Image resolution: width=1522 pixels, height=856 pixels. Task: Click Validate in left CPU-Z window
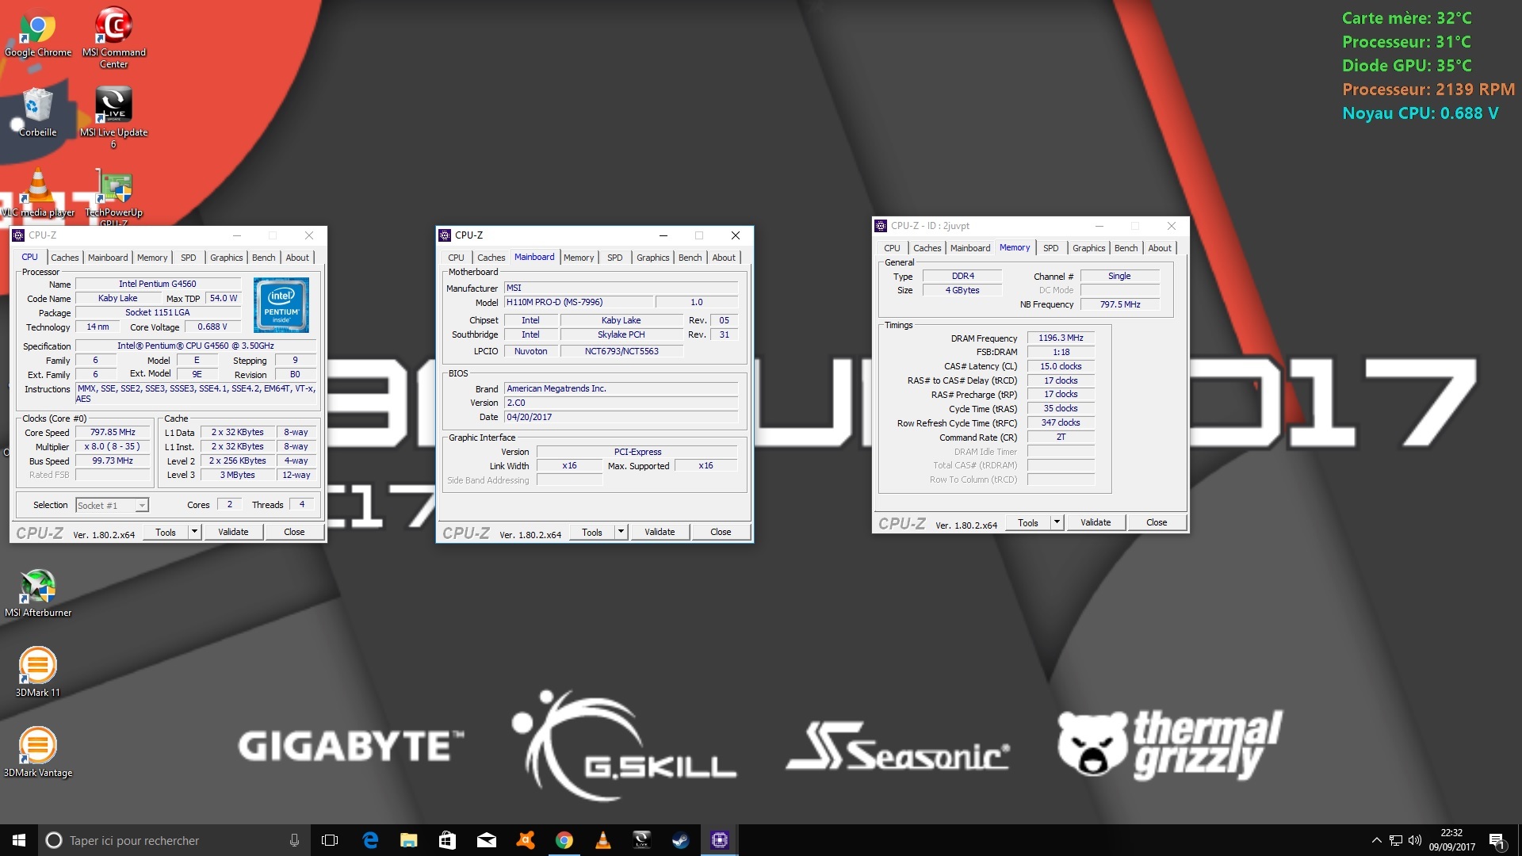tap(233, 532)
